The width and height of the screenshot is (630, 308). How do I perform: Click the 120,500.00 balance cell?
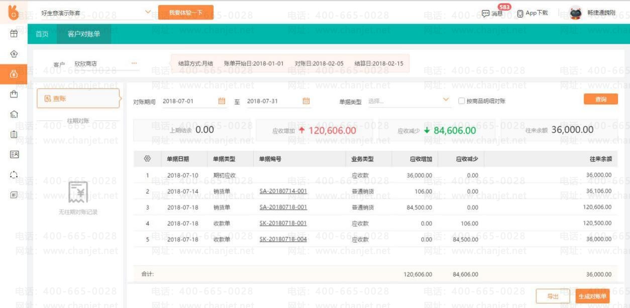pos(597,223)
